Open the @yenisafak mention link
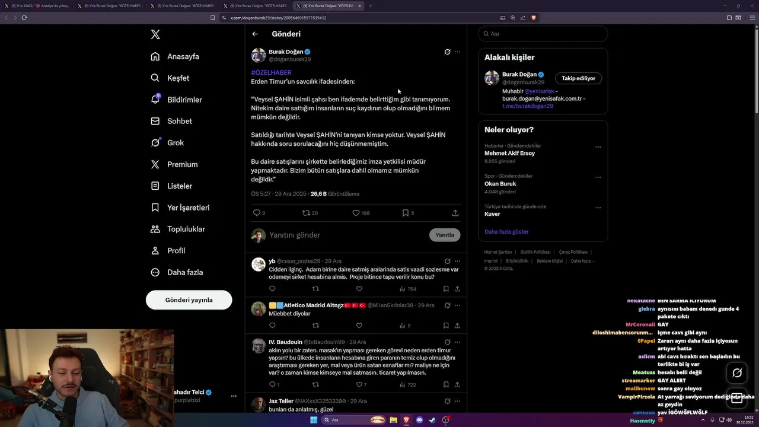The height and width of the screenshot is (427, 759). (539, 91)
